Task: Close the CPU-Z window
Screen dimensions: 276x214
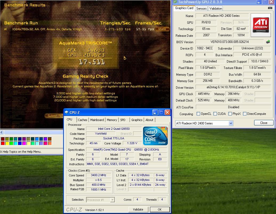Action: [167, 112]
